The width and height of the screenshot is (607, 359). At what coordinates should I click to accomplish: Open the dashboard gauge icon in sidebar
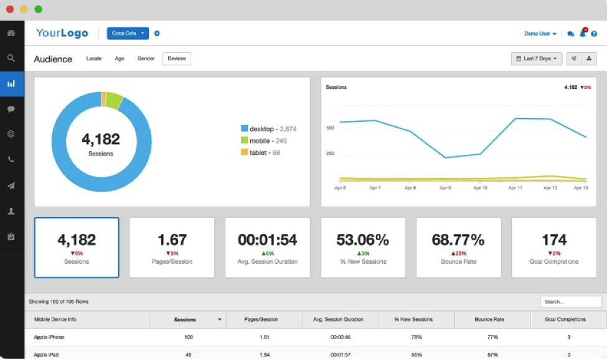pos(12,32)
